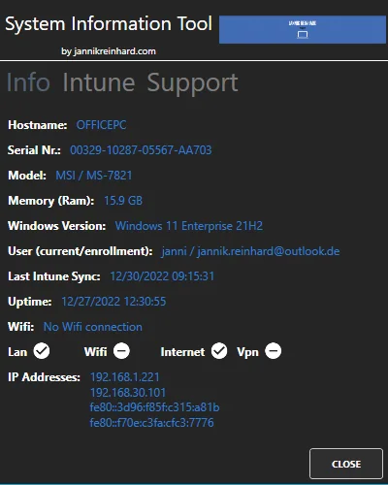Click the Hostname: label
This screenshot has height=485, width=388.
pos(38,125)
